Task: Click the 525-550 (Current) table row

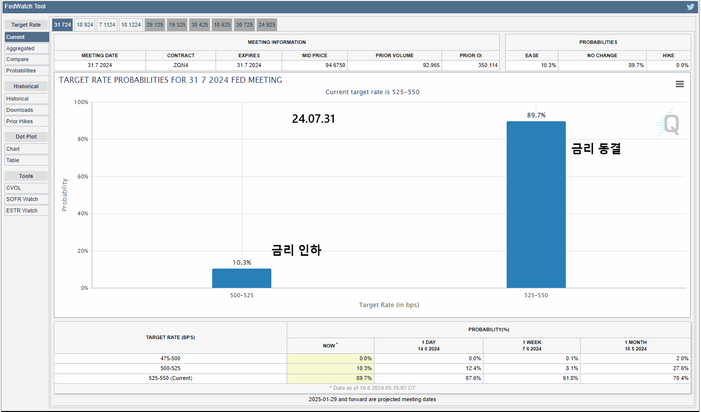Action: (x=372, y=378)
